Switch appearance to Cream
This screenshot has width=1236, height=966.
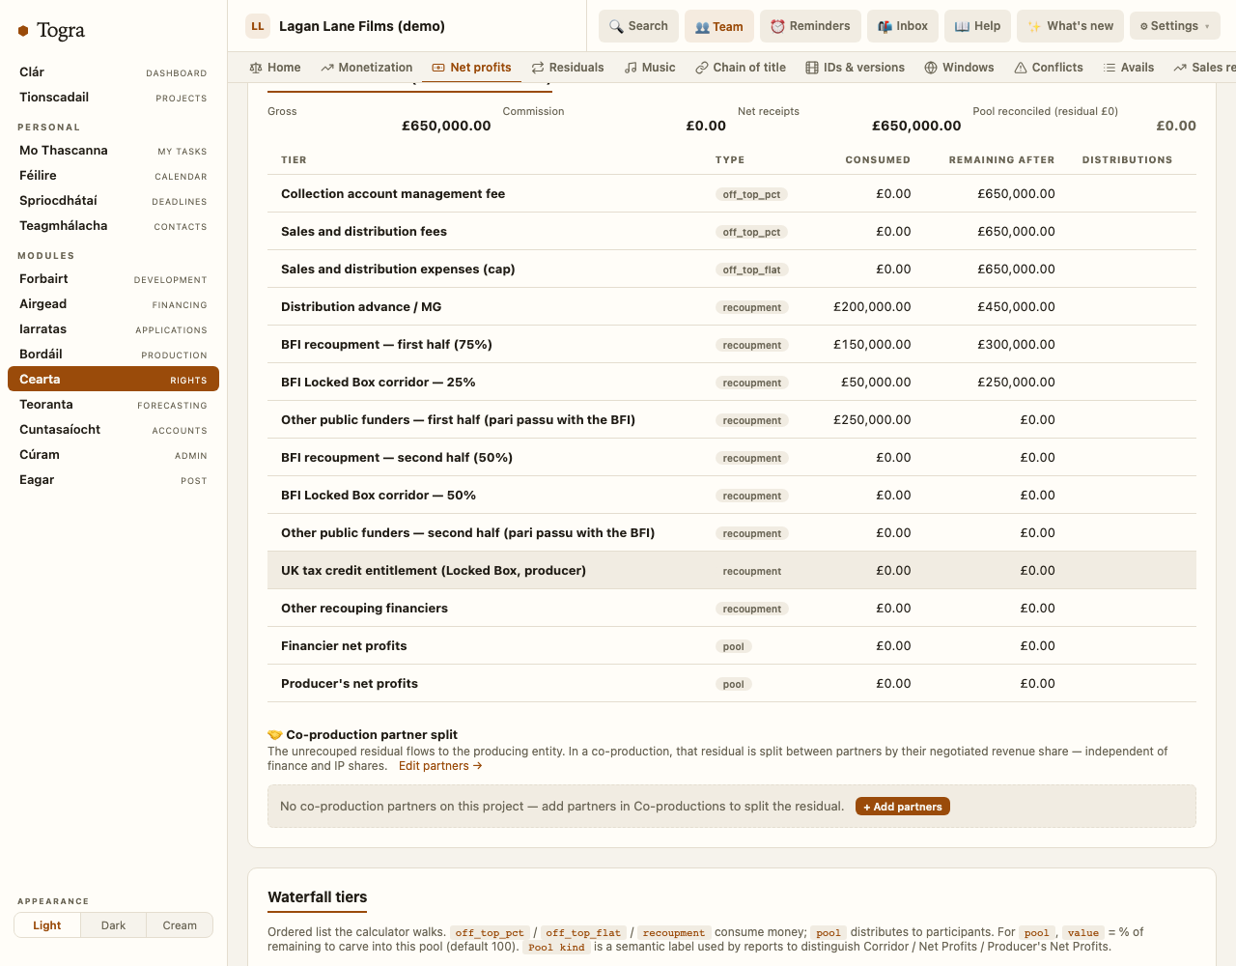pyautogui.click(x=180, y=925)
